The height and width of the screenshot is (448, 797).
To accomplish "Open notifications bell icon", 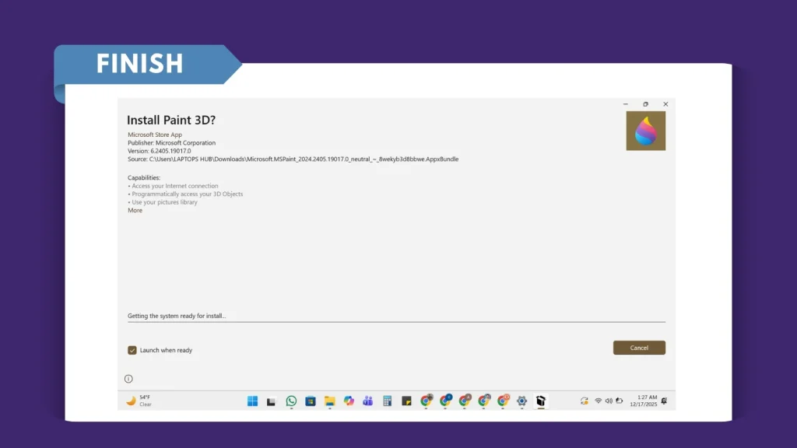I will tap(664, 401).
